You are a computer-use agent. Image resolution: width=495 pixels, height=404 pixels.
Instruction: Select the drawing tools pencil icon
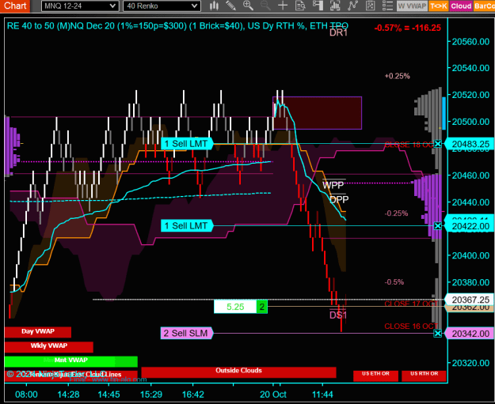[230, 6]
